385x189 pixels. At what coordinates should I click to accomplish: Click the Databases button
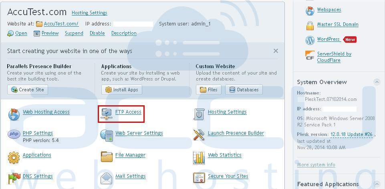point(244,90)
